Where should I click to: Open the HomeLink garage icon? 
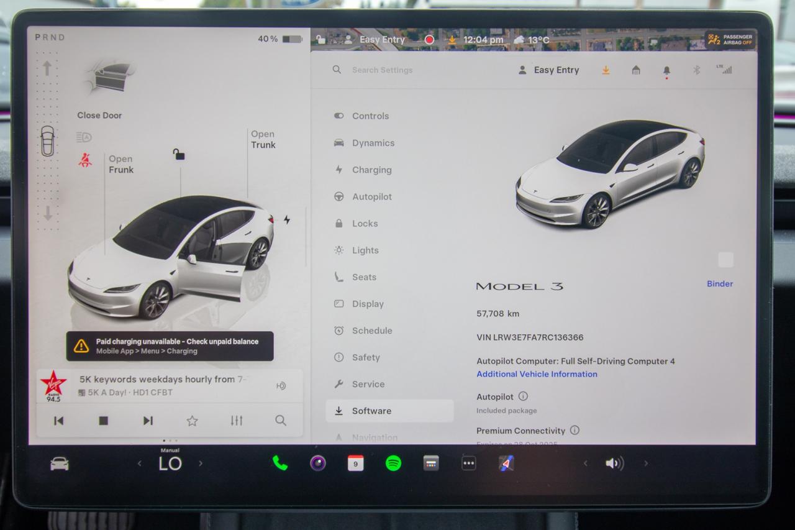636,70
